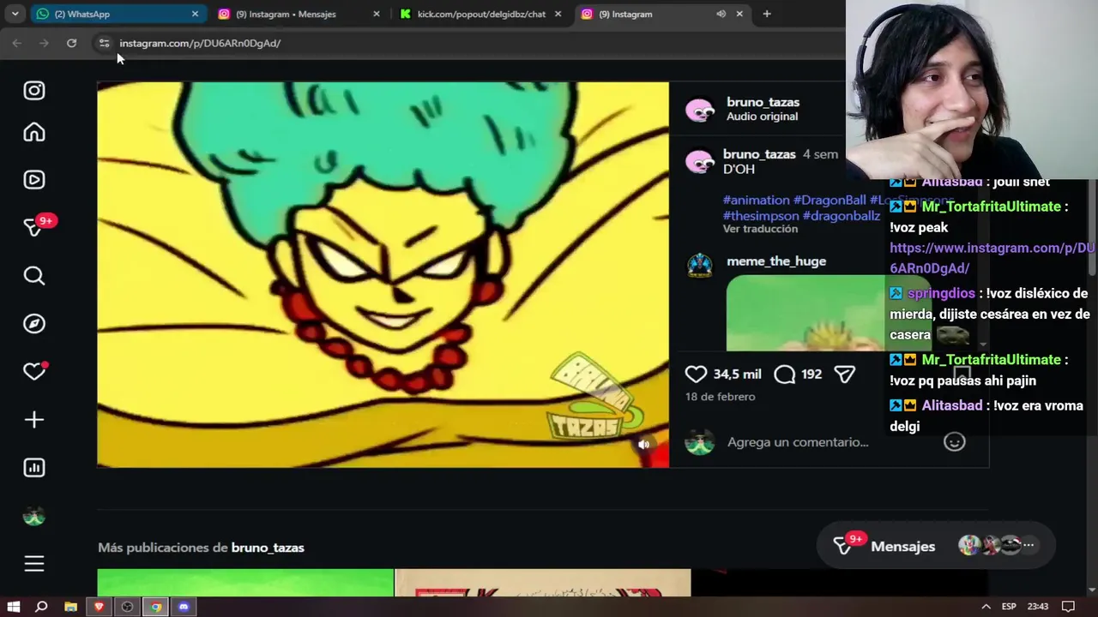
Task: Like the post with the heart icon
Action: [696, 374]
